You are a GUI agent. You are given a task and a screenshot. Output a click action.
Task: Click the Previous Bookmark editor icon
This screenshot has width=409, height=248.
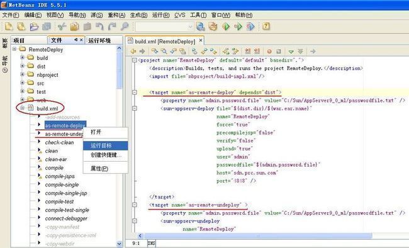click(204, 51)
